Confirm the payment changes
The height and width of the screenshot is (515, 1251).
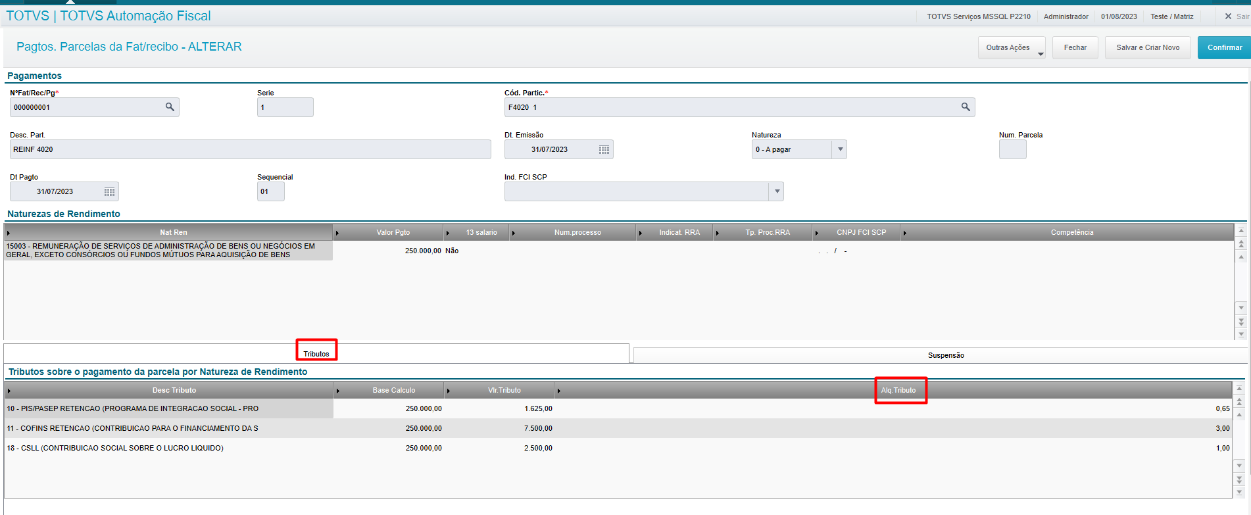1224,47
